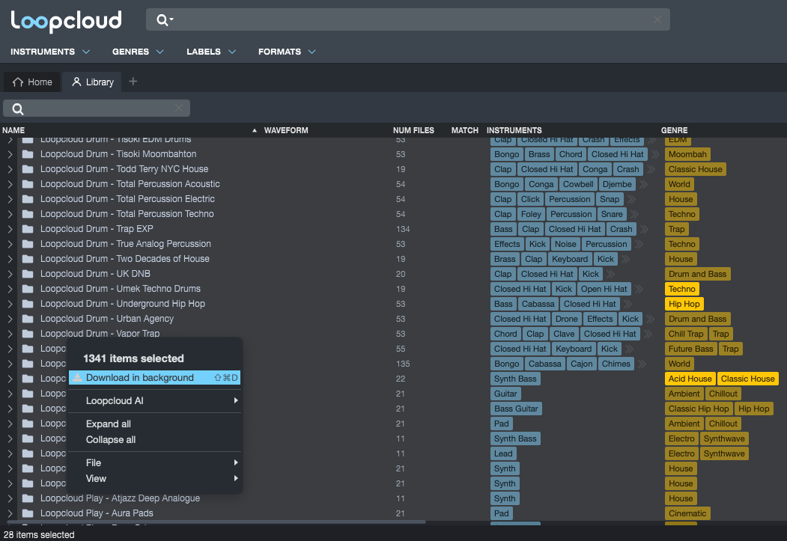Show more instruments for True Analog Percussion
This screenshot has height=541, width=787.
click(639, 244)
